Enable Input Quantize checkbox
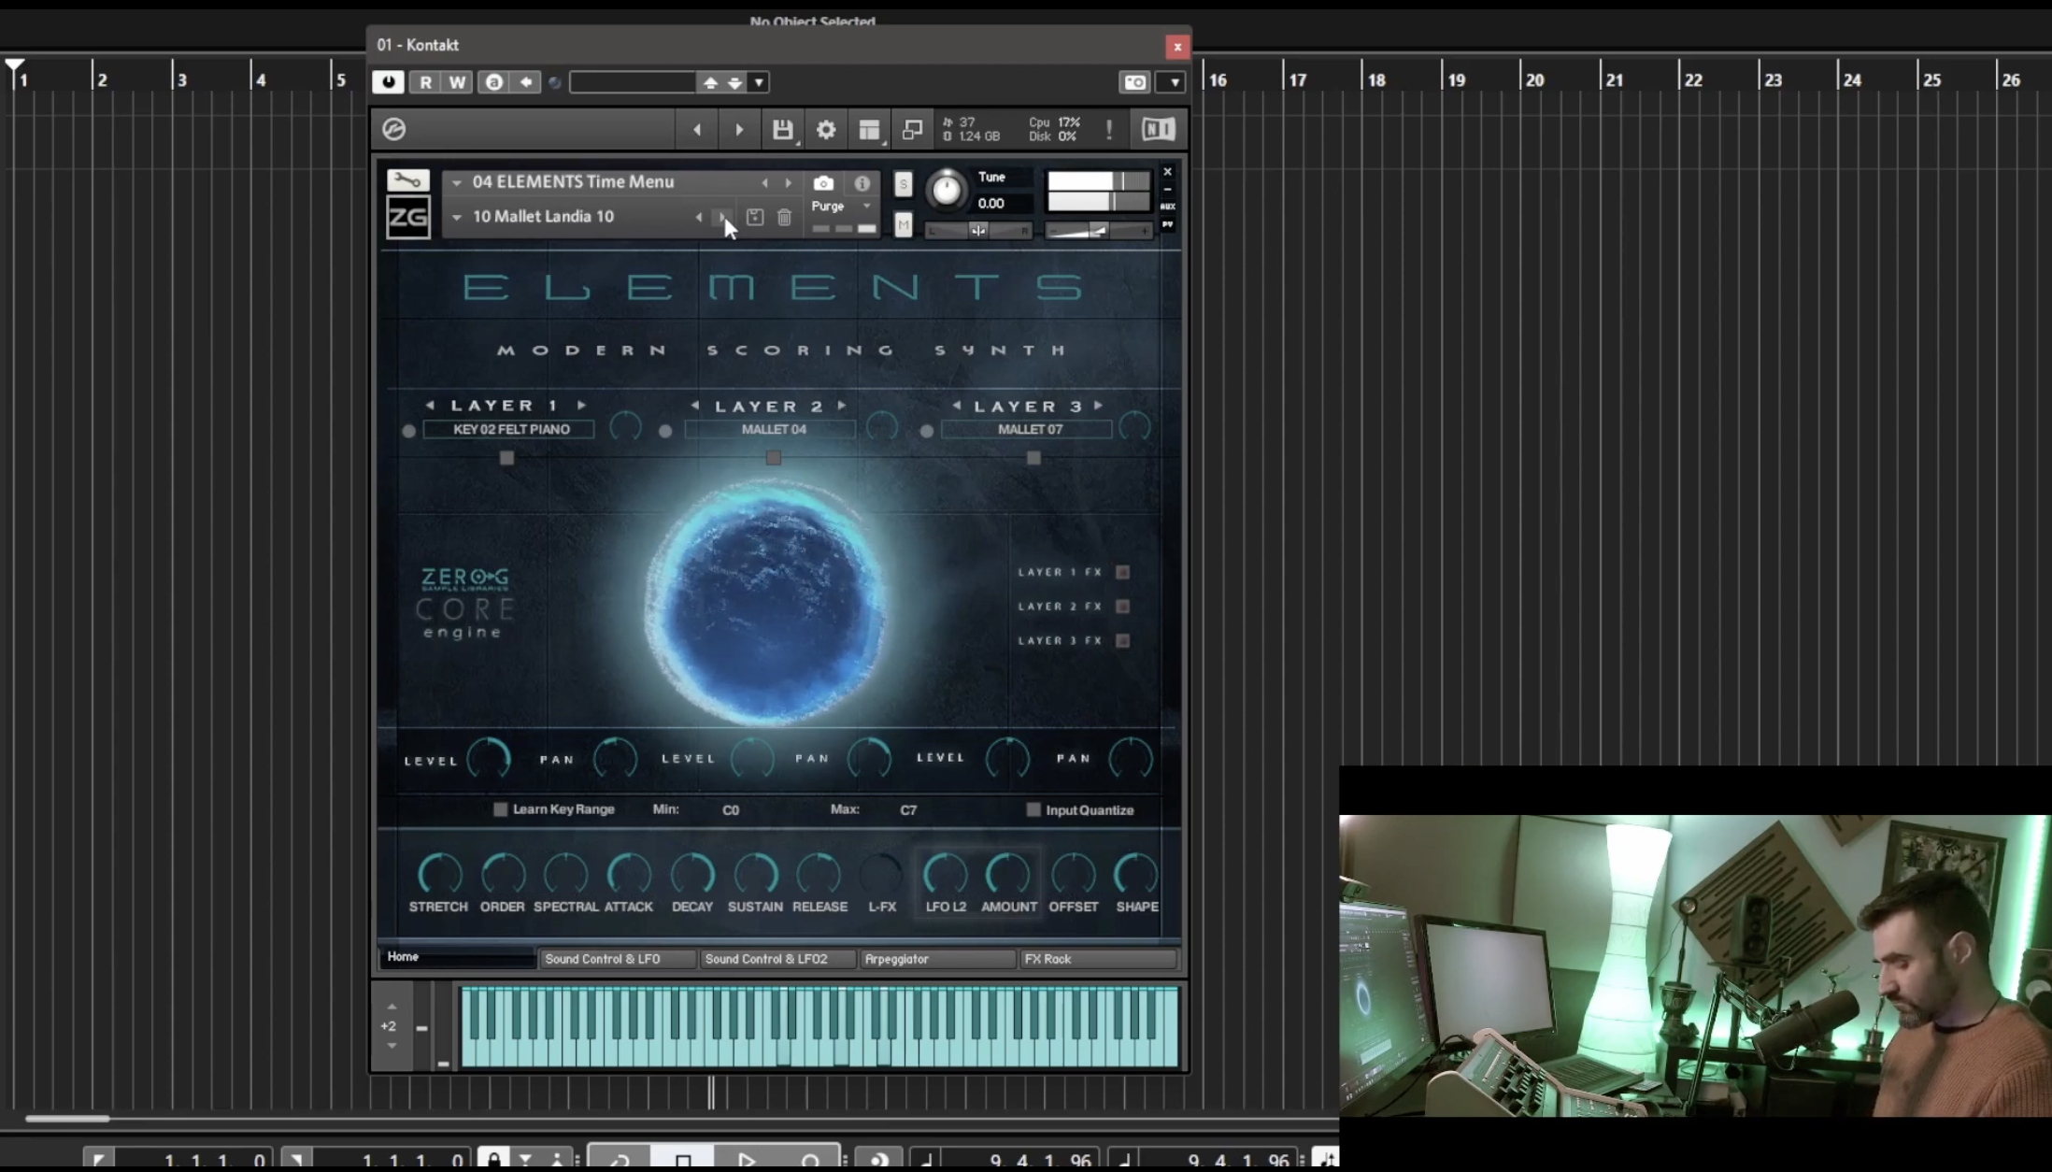The image size is (2052, 1172). point(1033,809)
